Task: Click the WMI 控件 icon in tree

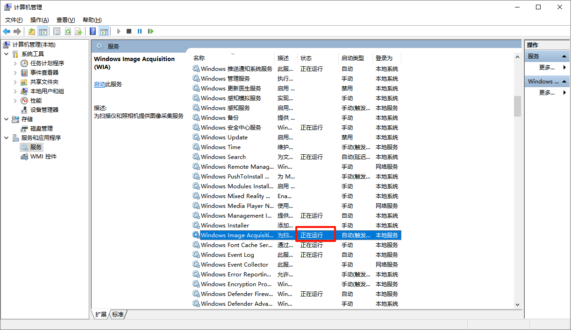Action: click(x=24, y=157)
